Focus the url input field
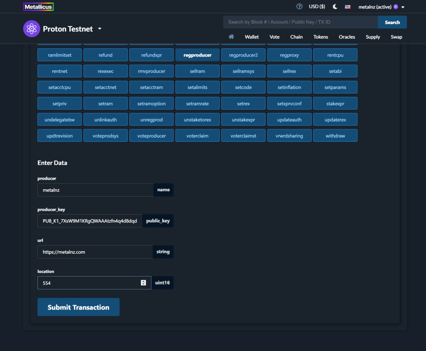This screenshot has width=426, height=351. [95, 252]
